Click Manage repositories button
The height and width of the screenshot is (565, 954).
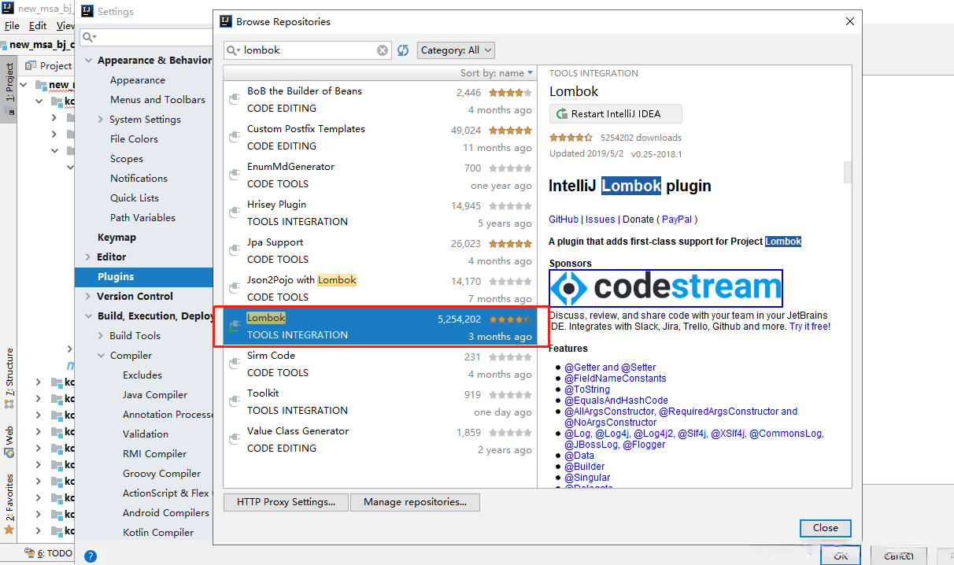[416, 502]
